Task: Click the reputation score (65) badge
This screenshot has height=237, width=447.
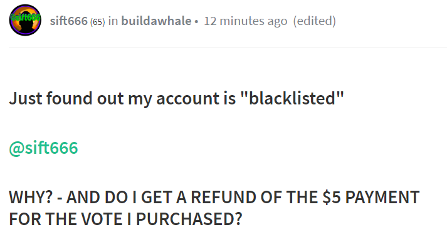Action: point(98,22)
